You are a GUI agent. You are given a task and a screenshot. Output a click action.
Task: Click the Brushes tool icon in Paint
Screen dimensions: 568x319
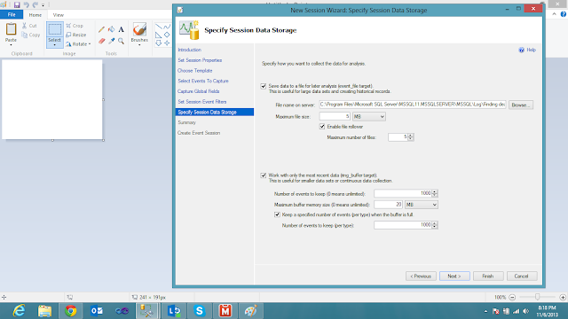click(x=139, y=29)
